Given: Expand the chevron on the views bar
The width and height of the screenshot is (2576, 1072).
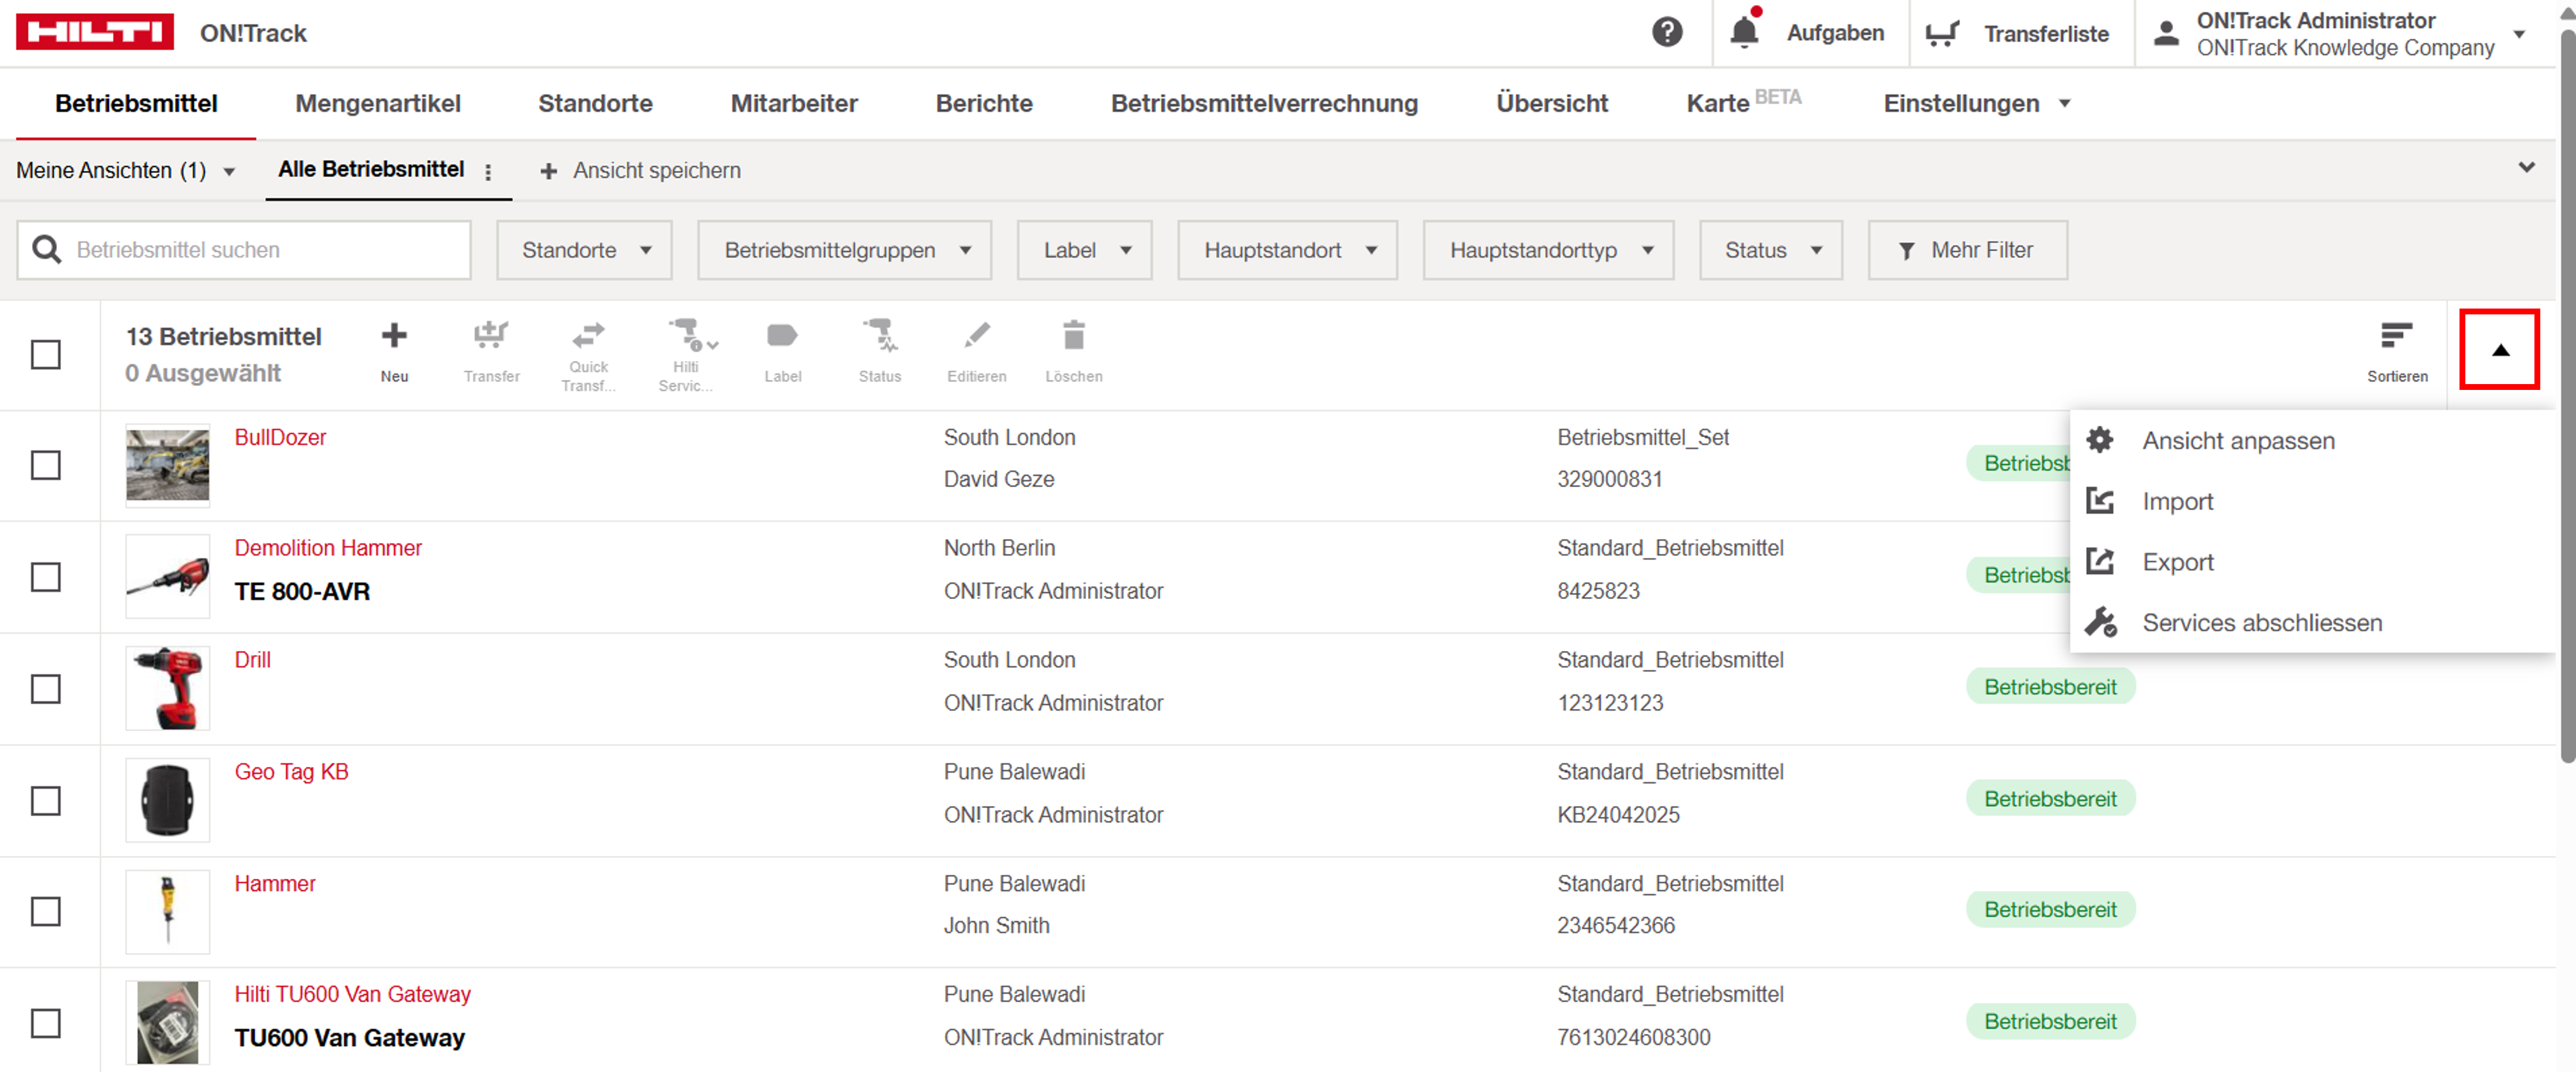Looking at the screenshot, I should click(2526, 167).
